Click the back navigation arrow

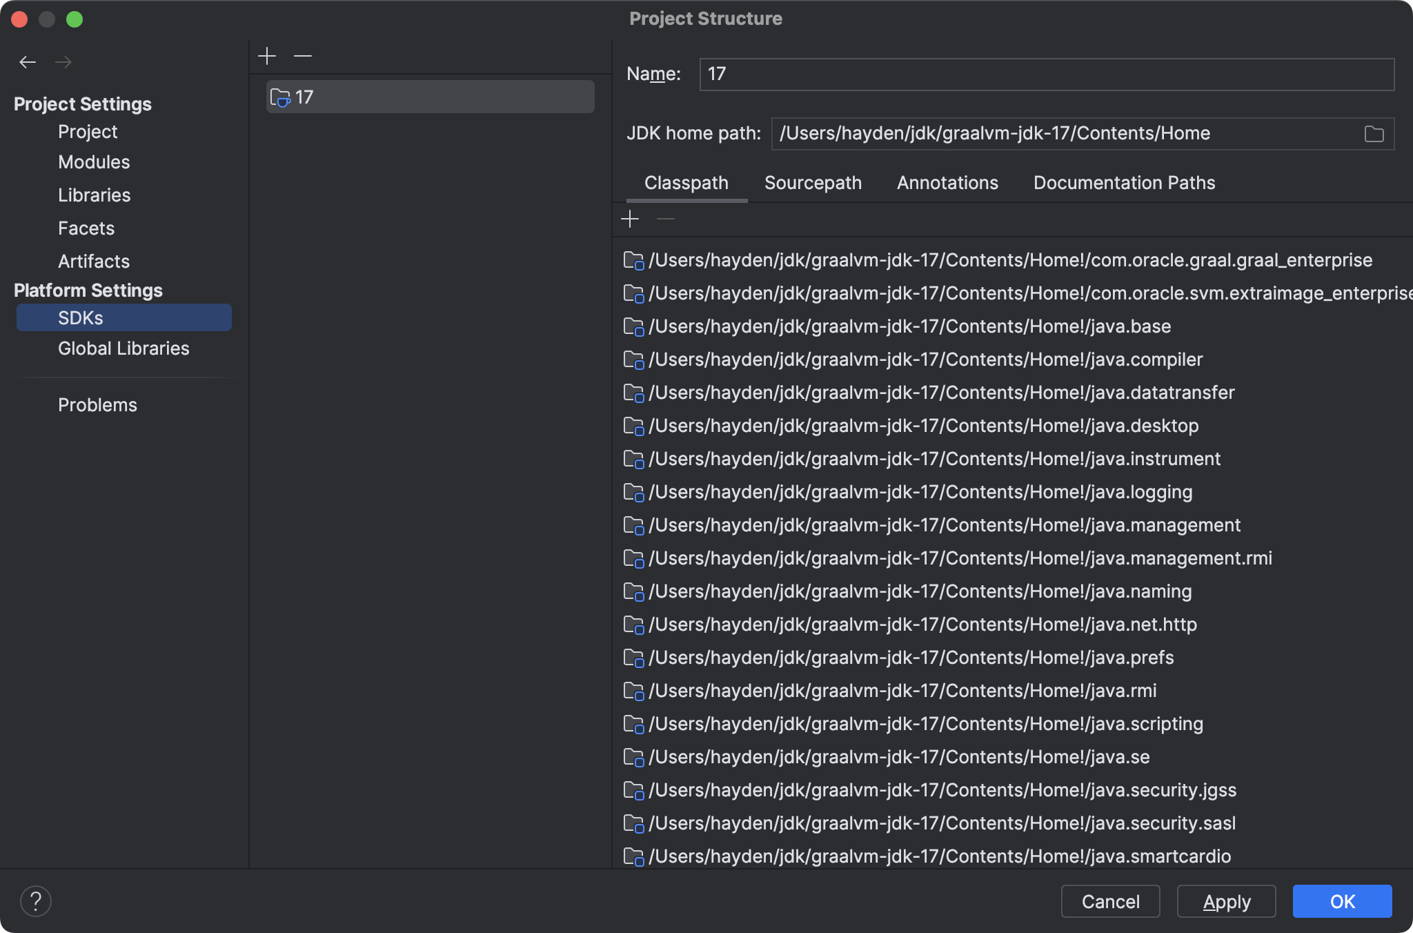[x=28, y=62]
